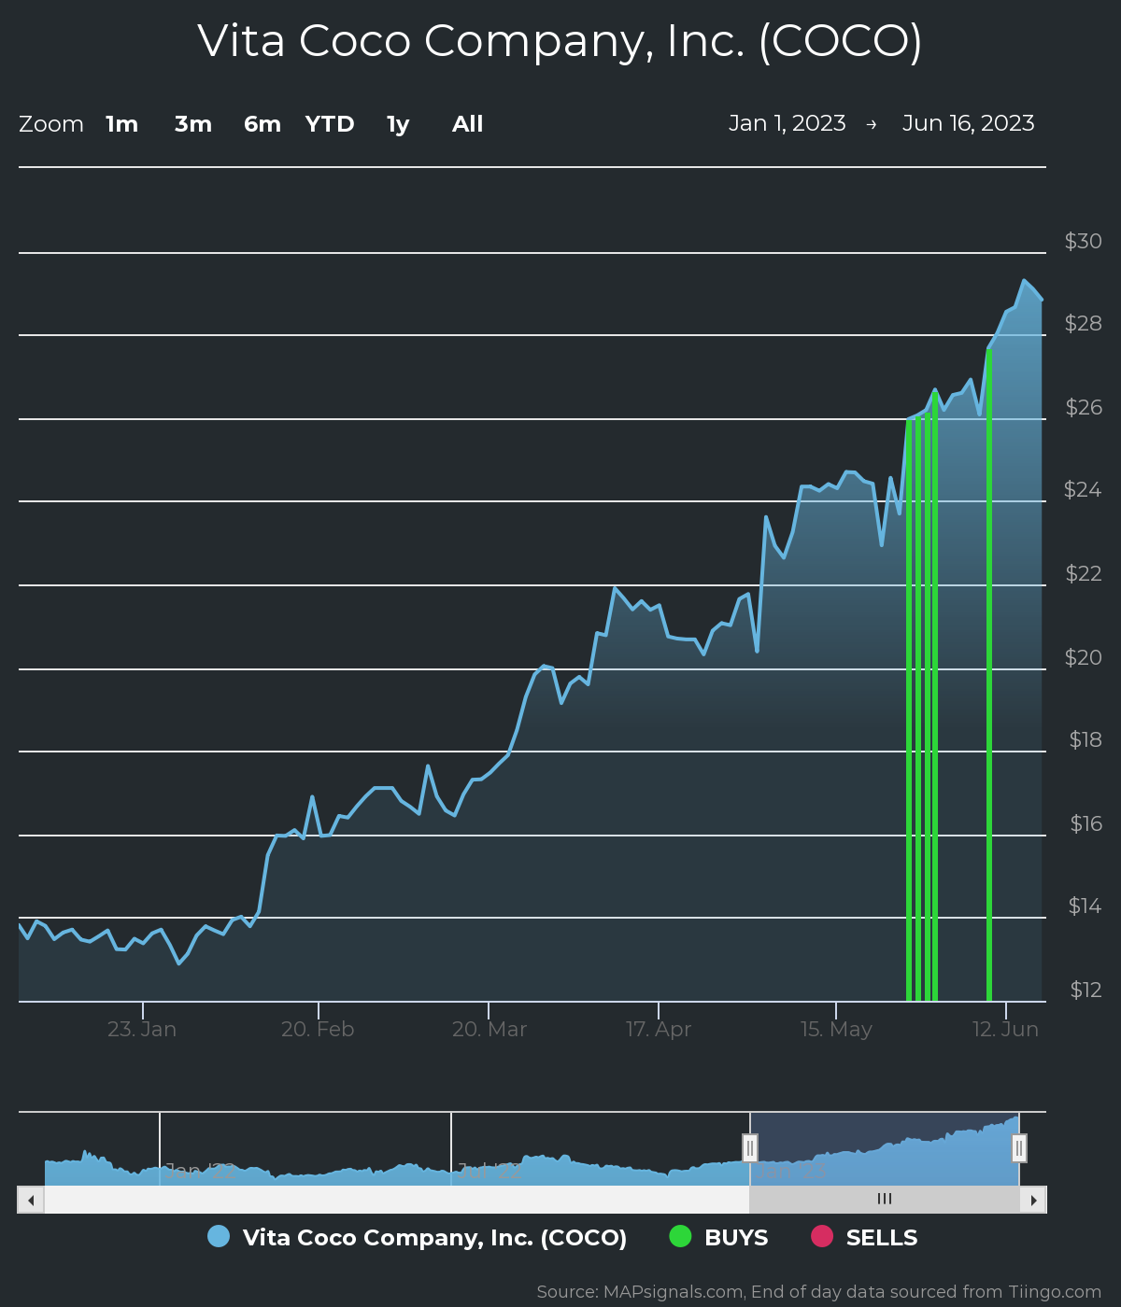Click the '$20' price axis label
Image resolution: width=1121 pixels, height=1307 pixels.
[1084, 657]
